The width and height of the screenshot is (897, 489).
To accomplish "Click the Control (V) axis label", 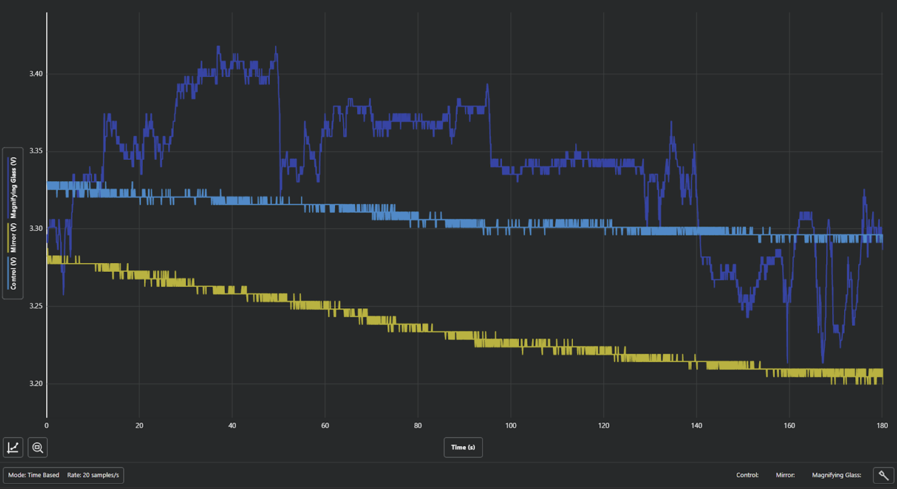I will point(13,273).
